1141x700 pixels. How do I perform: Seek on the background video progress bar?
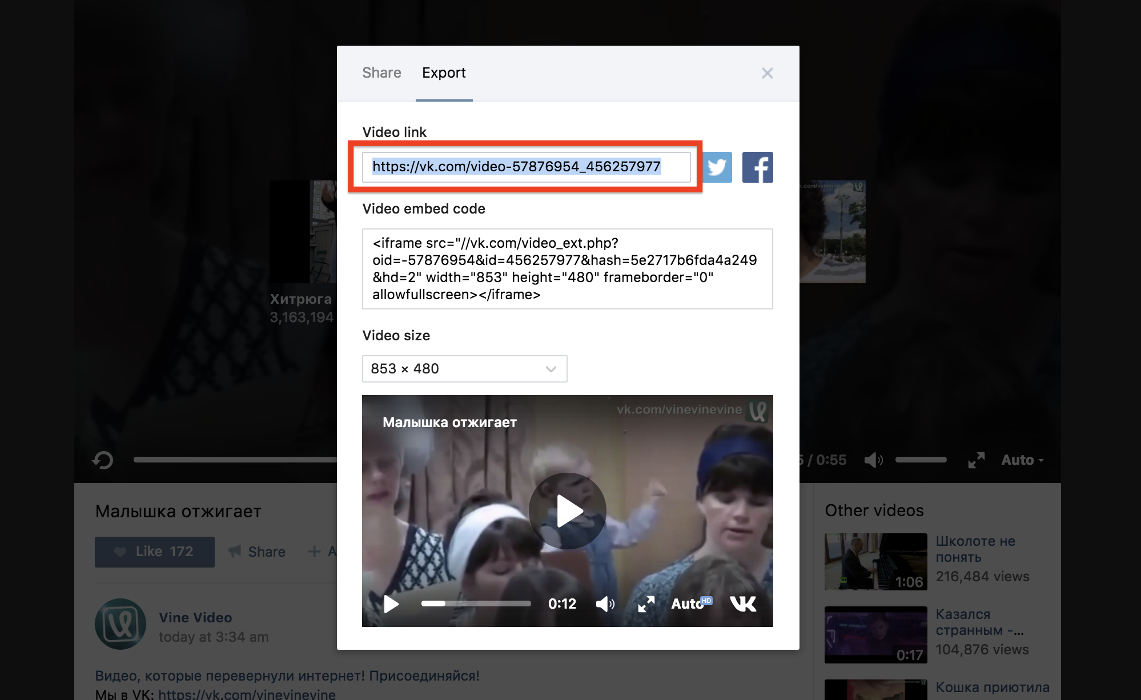(235, 460)
